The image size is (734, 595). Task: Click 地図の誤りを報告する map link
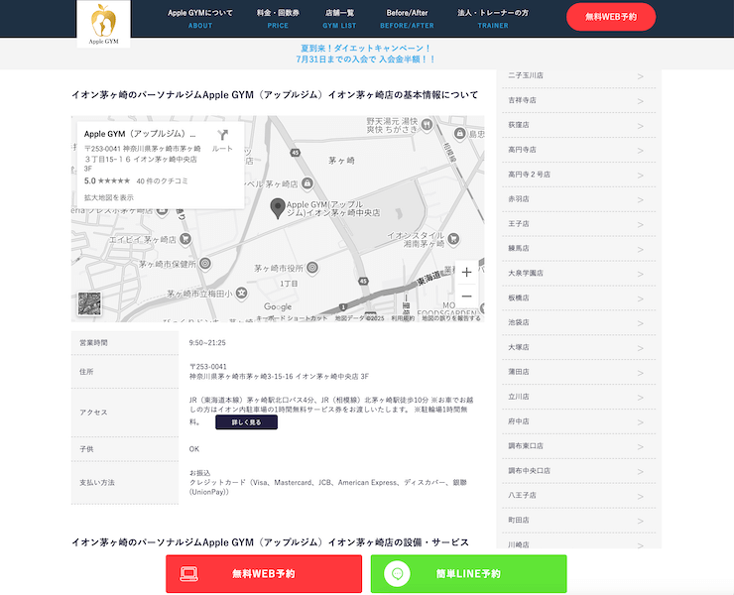[451, 318]
